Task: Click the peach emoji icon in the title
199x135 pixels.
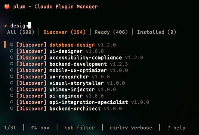Action: [7, 6]
